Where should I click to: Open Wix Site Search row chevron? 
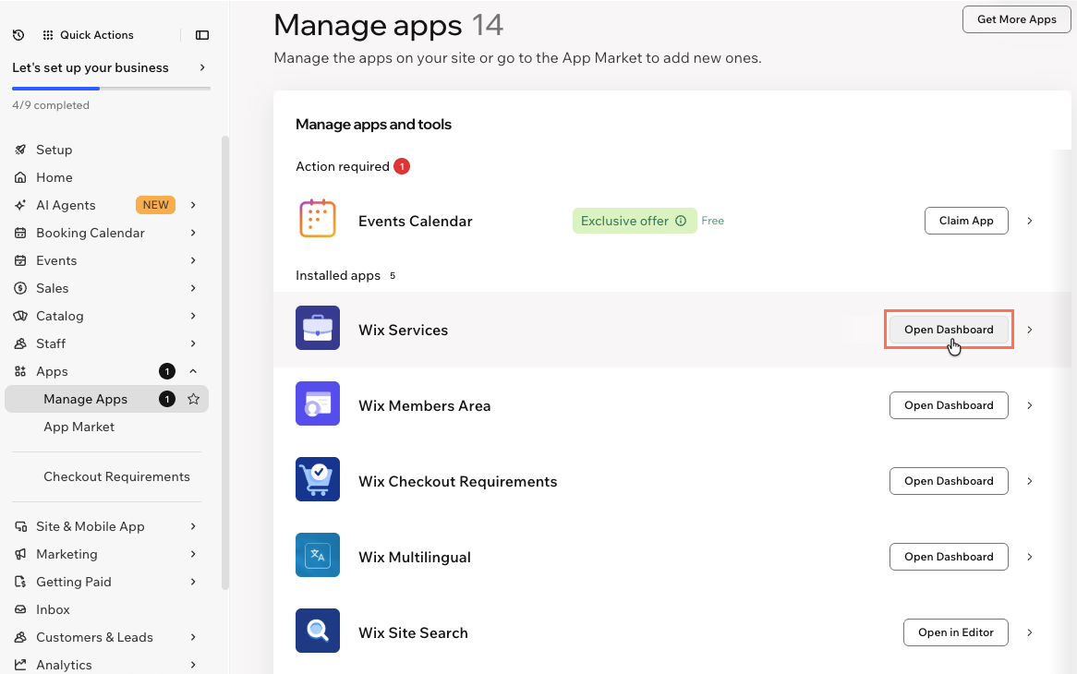click(x=1030, y=632)
